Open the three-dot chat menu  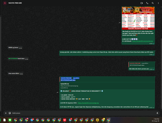pos(158,3)
